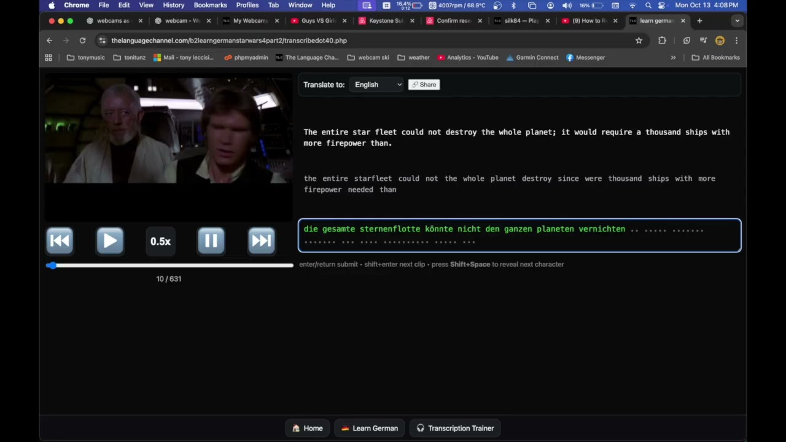Image resolution: width=786 pixels, height=442 pixels.
Task: Open the media control icon in toolbar
Action: point(703,41)
